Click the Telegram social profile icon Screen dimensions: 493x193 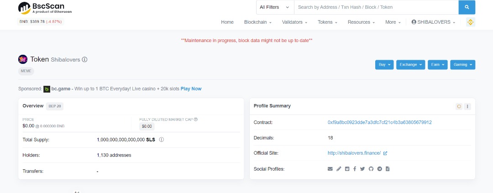[x=379, y=169]
